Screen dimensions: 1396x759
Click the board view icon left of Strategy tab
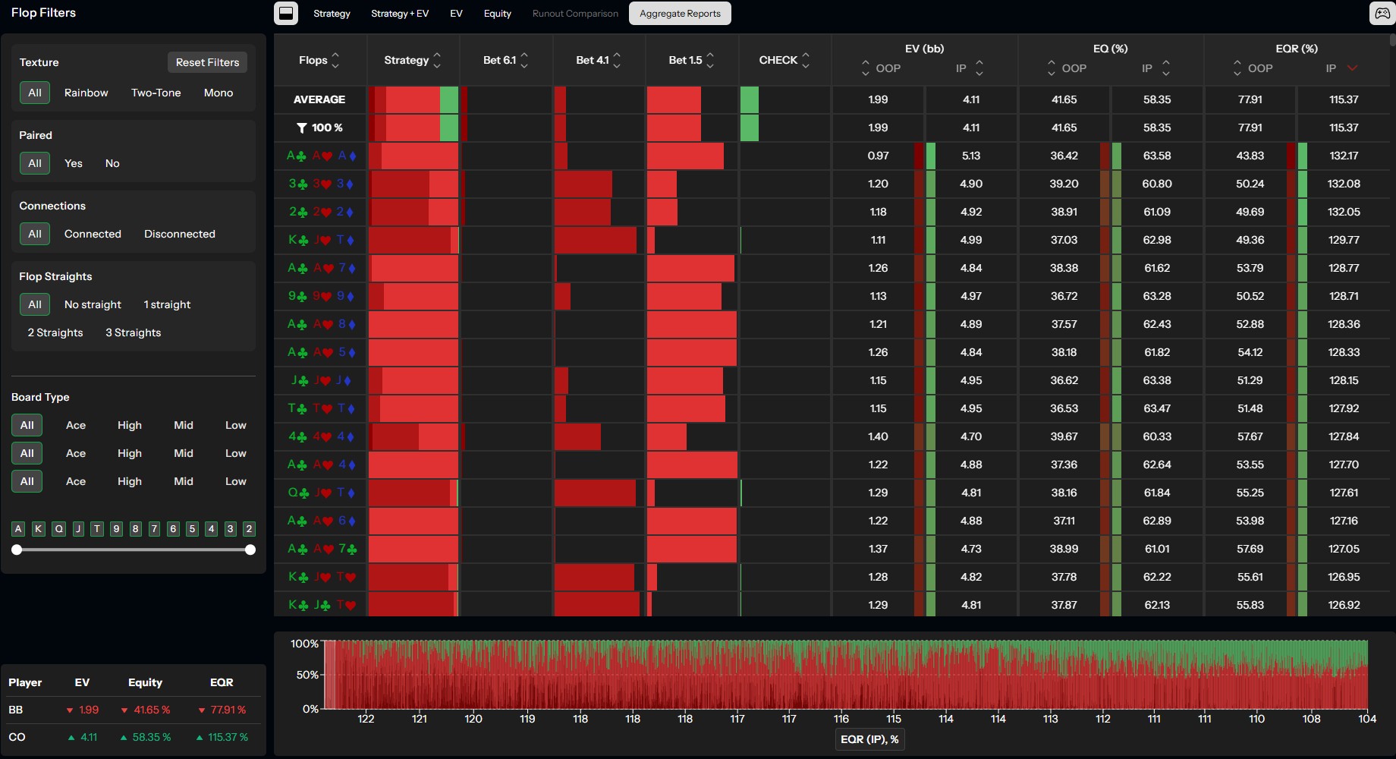coord(286,13)
